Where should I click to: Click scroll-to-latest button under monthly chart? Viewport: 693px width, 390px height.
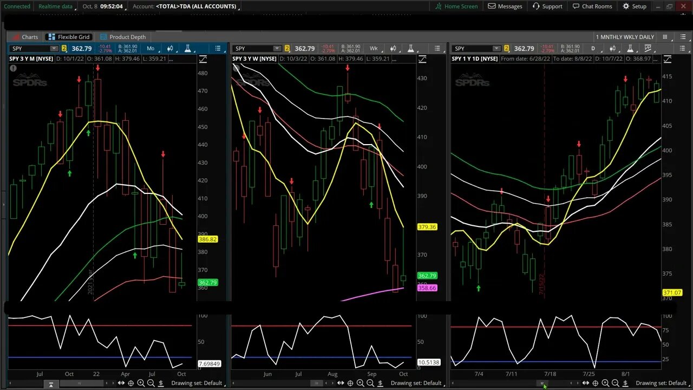[51, 383]
